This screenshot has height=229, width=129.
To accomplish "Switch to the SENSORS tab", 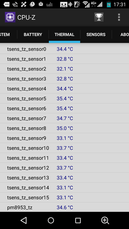I will (x=96, y=35).
